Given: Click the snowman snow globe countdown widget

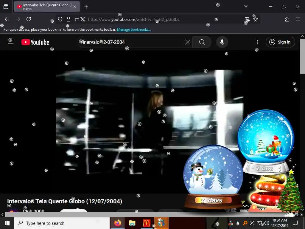Looking at the screenshot, I should (213, 177).
